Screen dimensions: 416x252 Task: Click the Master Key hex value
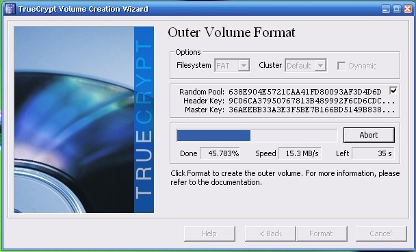click(x=312, y=110)
